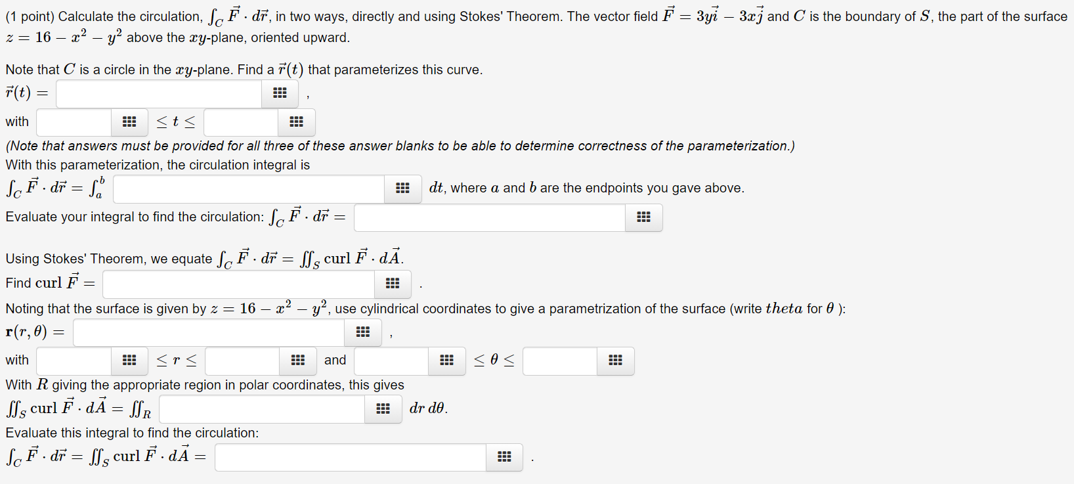This screenshot has width=1074, height=484.
Task: Open equation editor for the upper t bound
Action: coord(296,122)
